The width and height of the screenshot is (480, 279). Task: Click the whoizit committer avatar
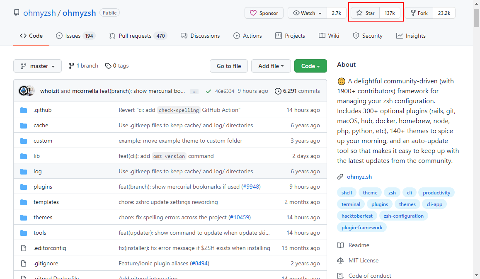pos(24,91)
